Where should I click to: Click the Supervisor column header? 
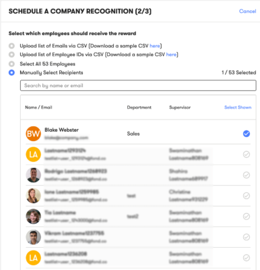point(180,107)
